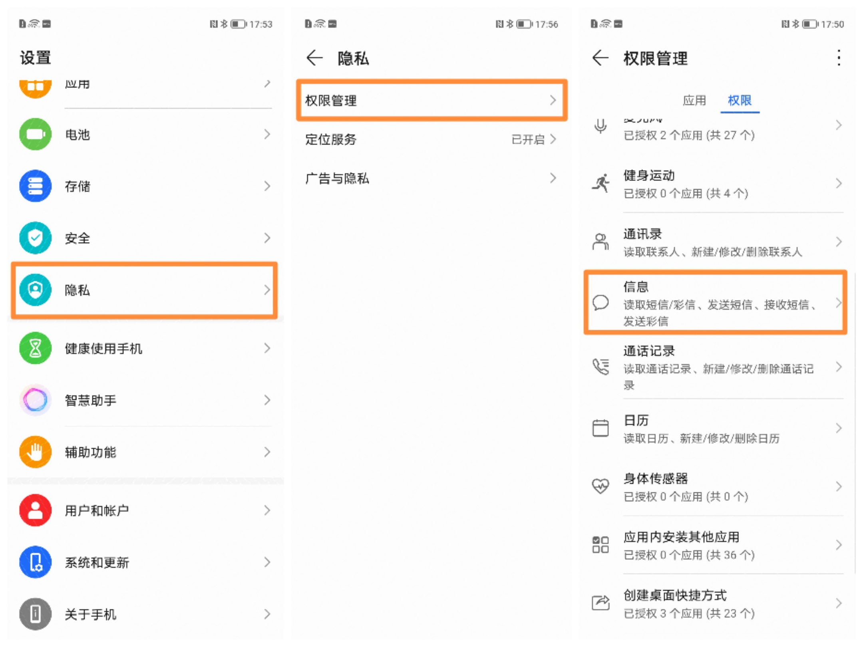Open the three-dot overflow menu
Viewport: 863px width, 647px height.
[x=839, y=58]
